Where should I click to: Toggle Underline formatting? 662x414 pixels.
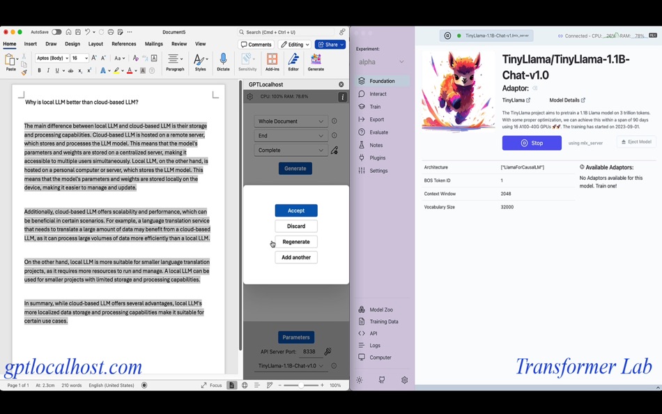57,70
